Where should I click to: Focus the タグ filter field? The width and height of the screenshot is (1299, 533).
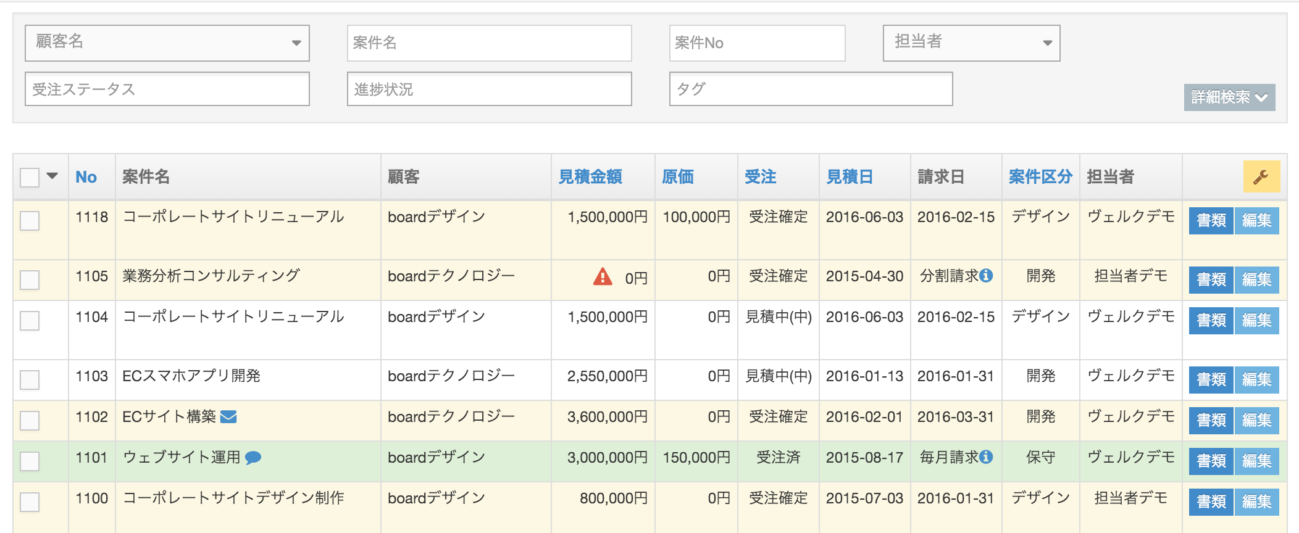tap(810, 89)
